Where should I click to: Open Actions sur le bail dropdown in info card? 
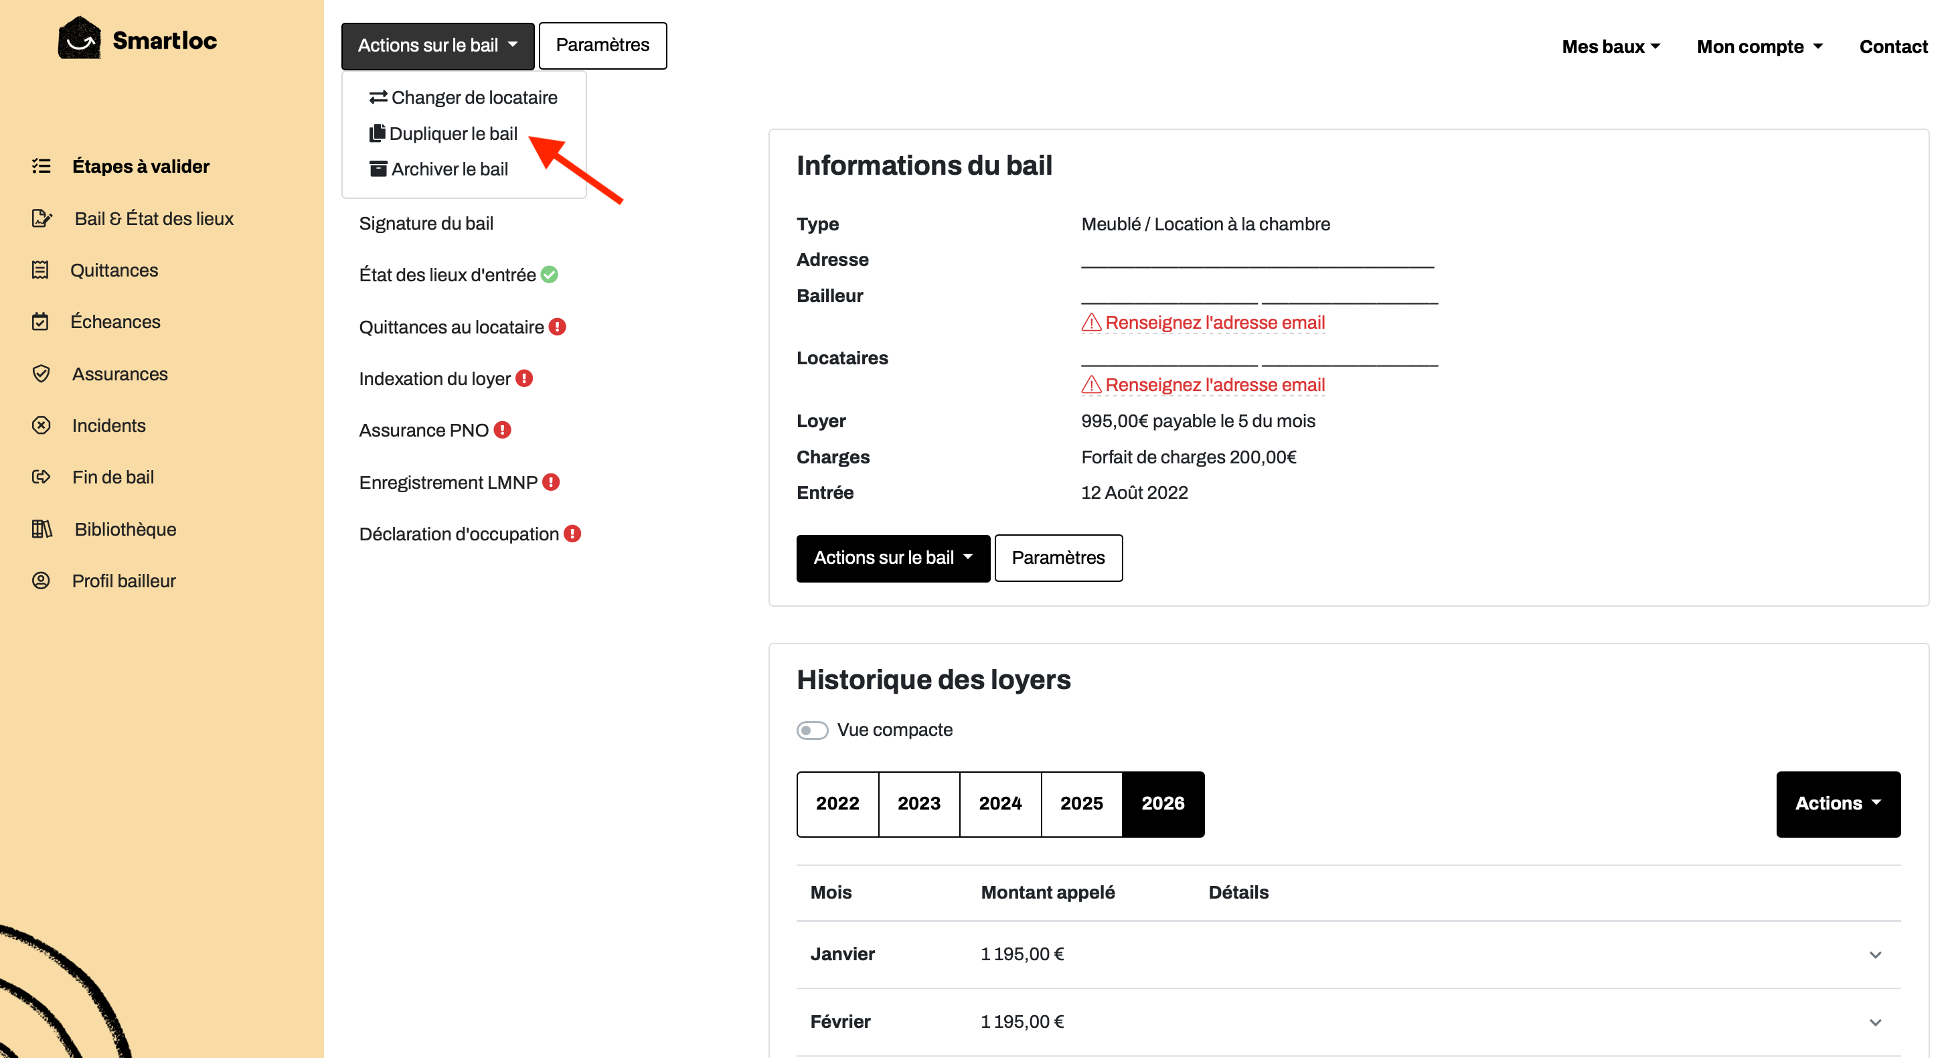click(892, 558)
